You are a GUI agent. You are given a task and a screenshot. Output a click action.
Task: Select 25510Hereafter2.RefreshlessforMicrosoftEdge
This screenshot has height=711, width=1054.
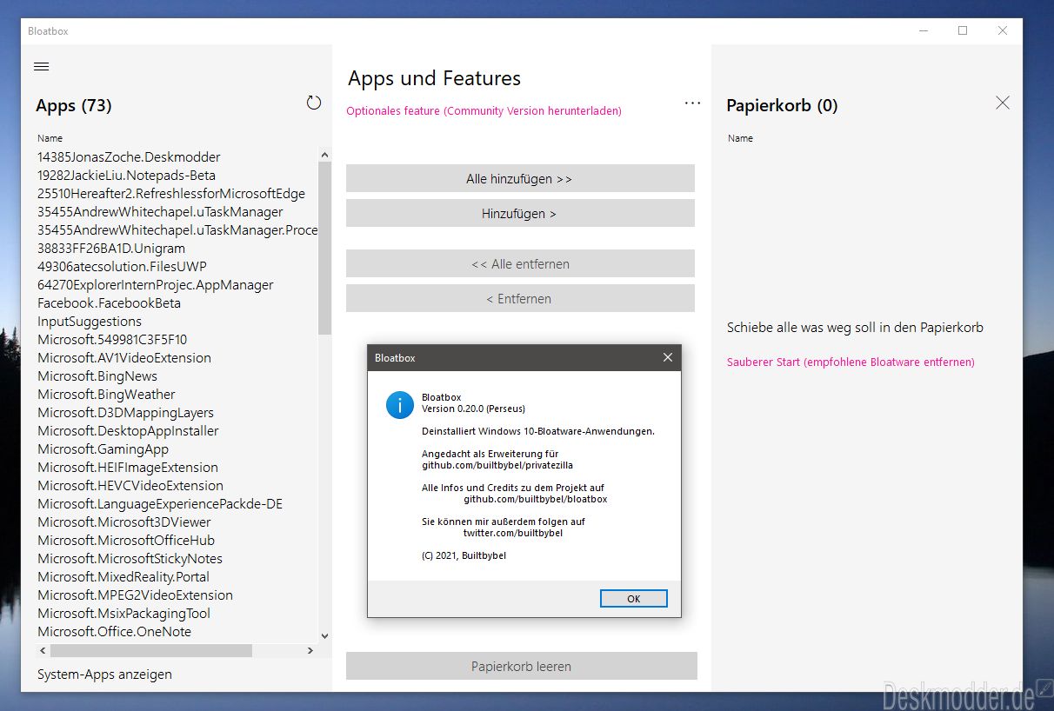[171, 194]
